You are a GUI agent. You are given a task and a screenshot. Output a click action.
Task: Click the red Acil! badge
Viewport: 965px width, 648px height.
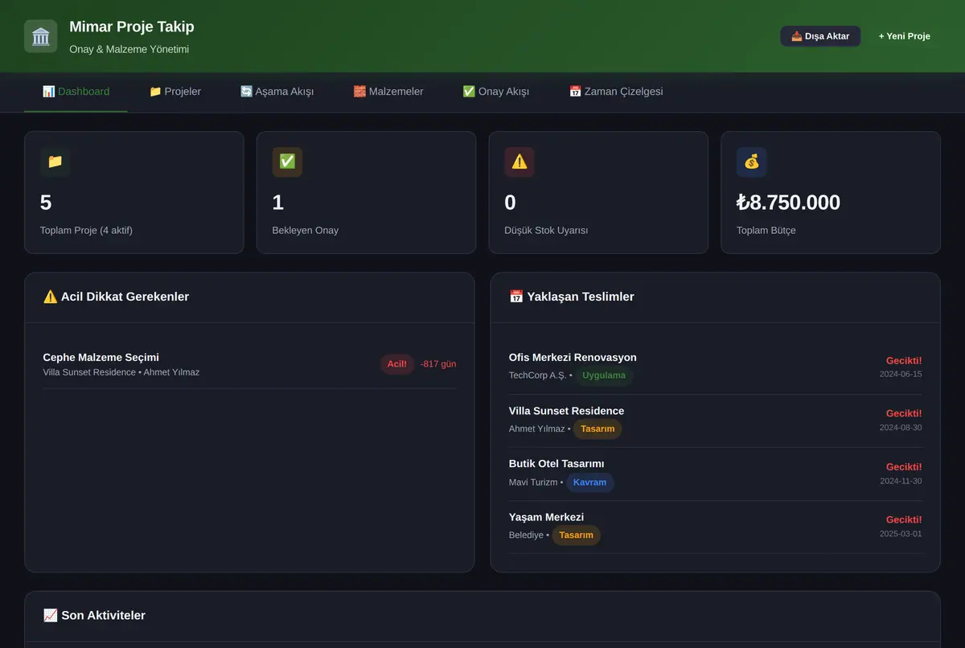(397, 364)
